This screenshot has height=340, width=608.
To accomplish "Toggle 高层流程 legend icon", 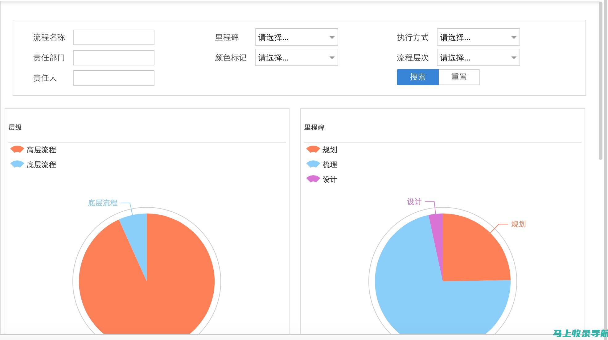I will coord(17,149).
